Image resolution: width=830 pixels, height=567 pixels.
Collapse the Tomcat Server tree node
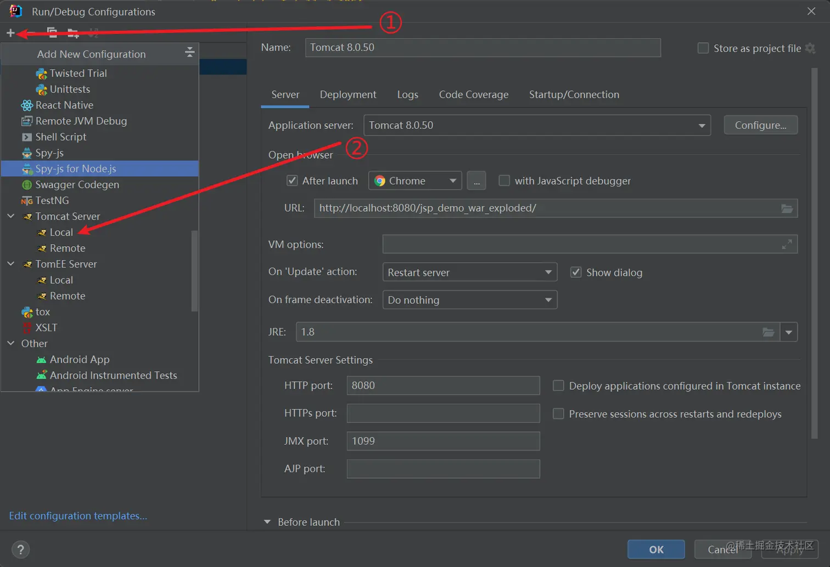(x=11, y=216)
